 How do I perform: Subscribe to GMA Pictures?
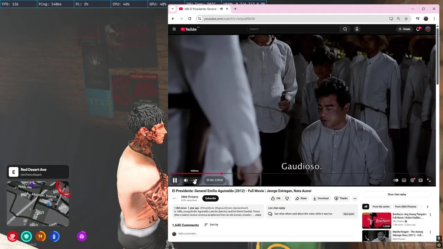tap(210, 198)
